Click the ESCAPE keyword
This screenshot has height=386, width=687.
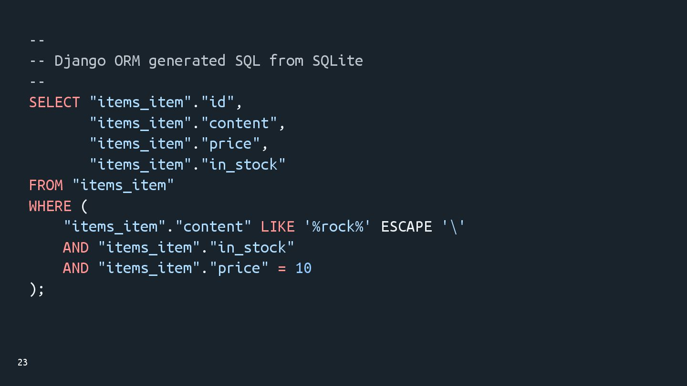point(406,226)
